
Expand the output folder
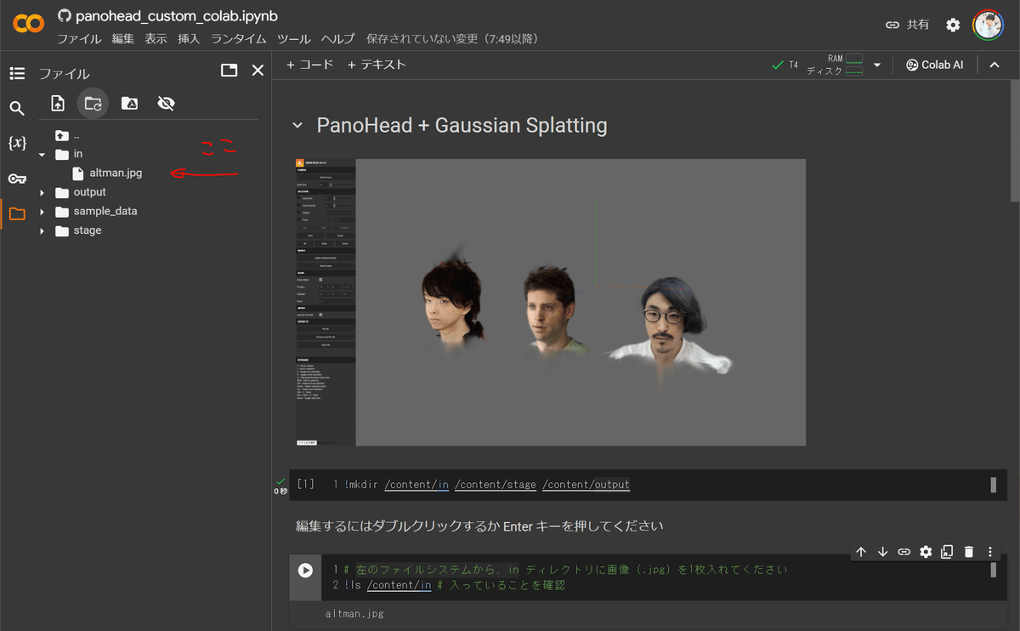(42, 191)
